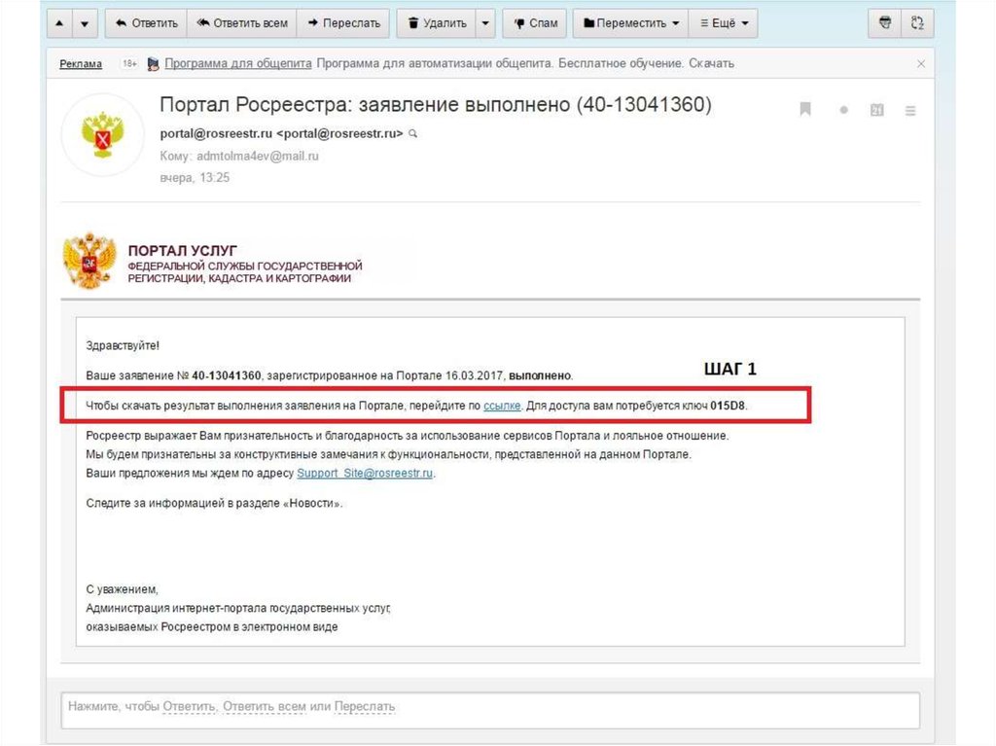Forward the email using Переслать

click(342, 23)
